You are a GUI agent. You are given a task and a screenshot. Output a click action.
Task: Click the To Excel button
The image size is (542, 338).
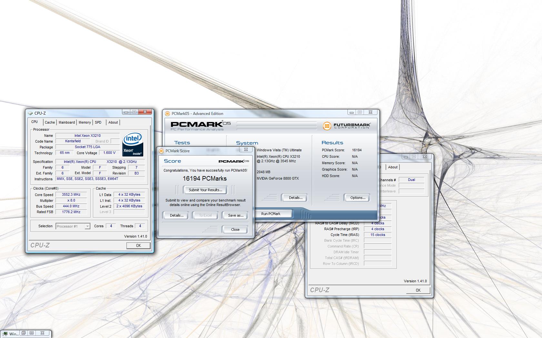click(x=205, y=215)
